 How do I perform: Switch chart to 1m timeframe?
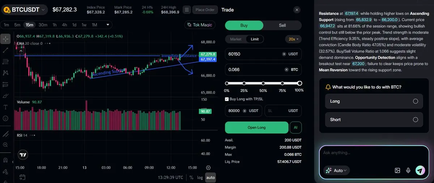coord(7,25)
